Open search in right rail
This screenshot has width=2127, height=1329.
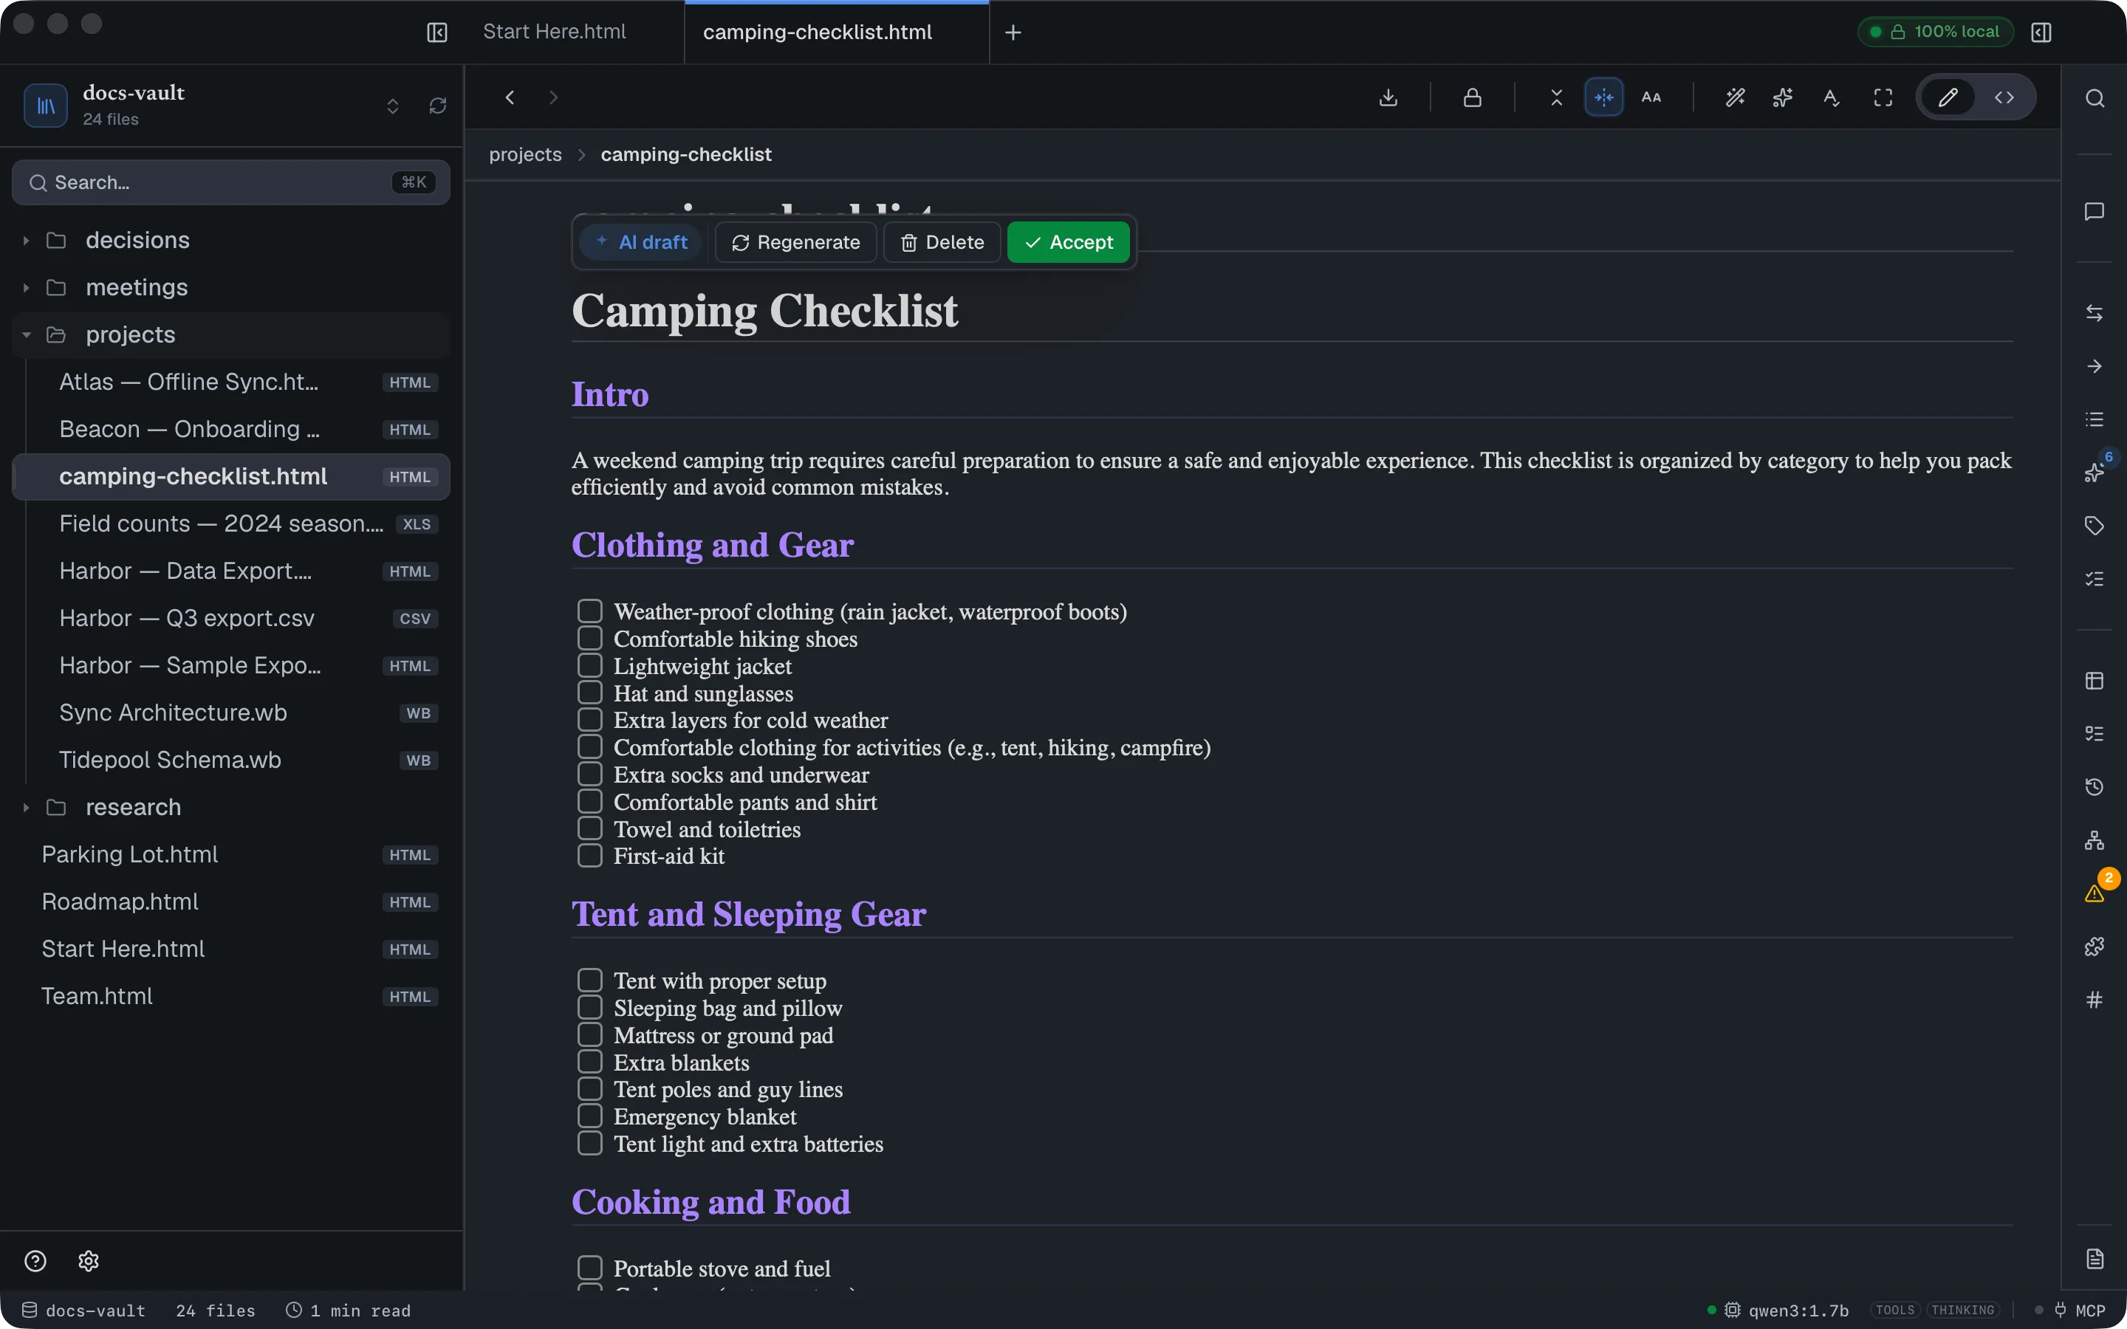pyautogui.click(x=2095, y=98)
